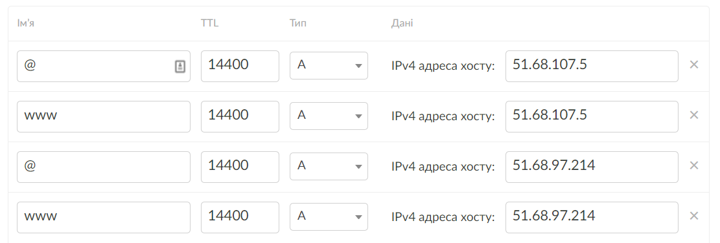Open the type dropdown of the first @ record

coord(329,66)
